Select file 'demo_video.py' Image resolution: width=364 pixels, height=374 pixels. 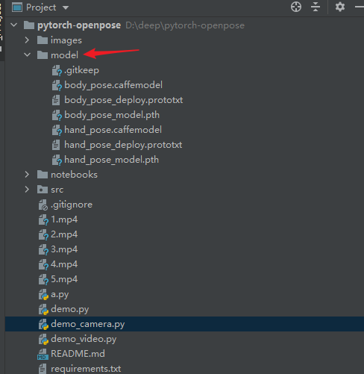(x=84, y=339)
